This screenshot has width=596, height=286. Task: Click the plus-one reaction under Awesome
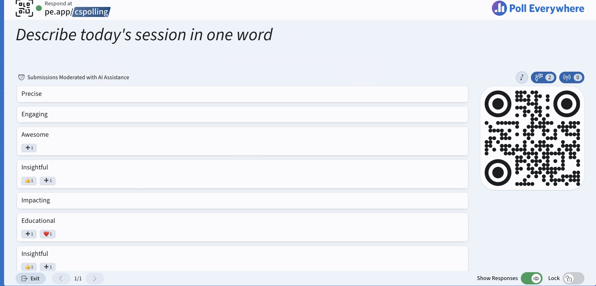click(29, 148)
